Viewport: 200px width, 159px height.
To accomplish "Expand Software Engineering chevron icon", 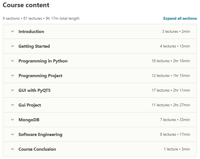I will click(x=12, y=134).
